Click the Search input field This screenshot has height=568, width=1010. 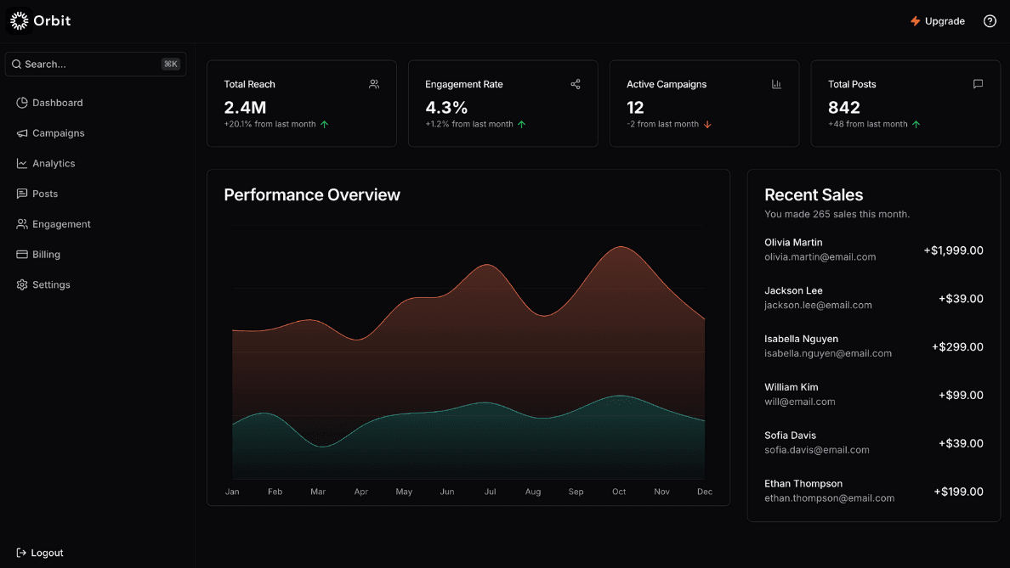85,64
